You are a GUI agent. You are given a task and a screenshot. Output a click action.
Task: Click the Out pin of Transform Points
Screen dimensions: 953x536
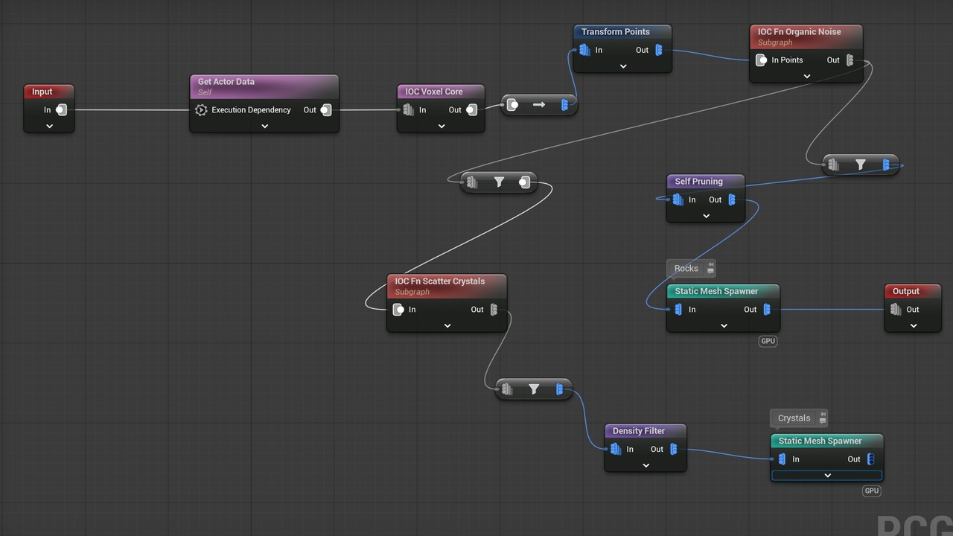point(658,51)
